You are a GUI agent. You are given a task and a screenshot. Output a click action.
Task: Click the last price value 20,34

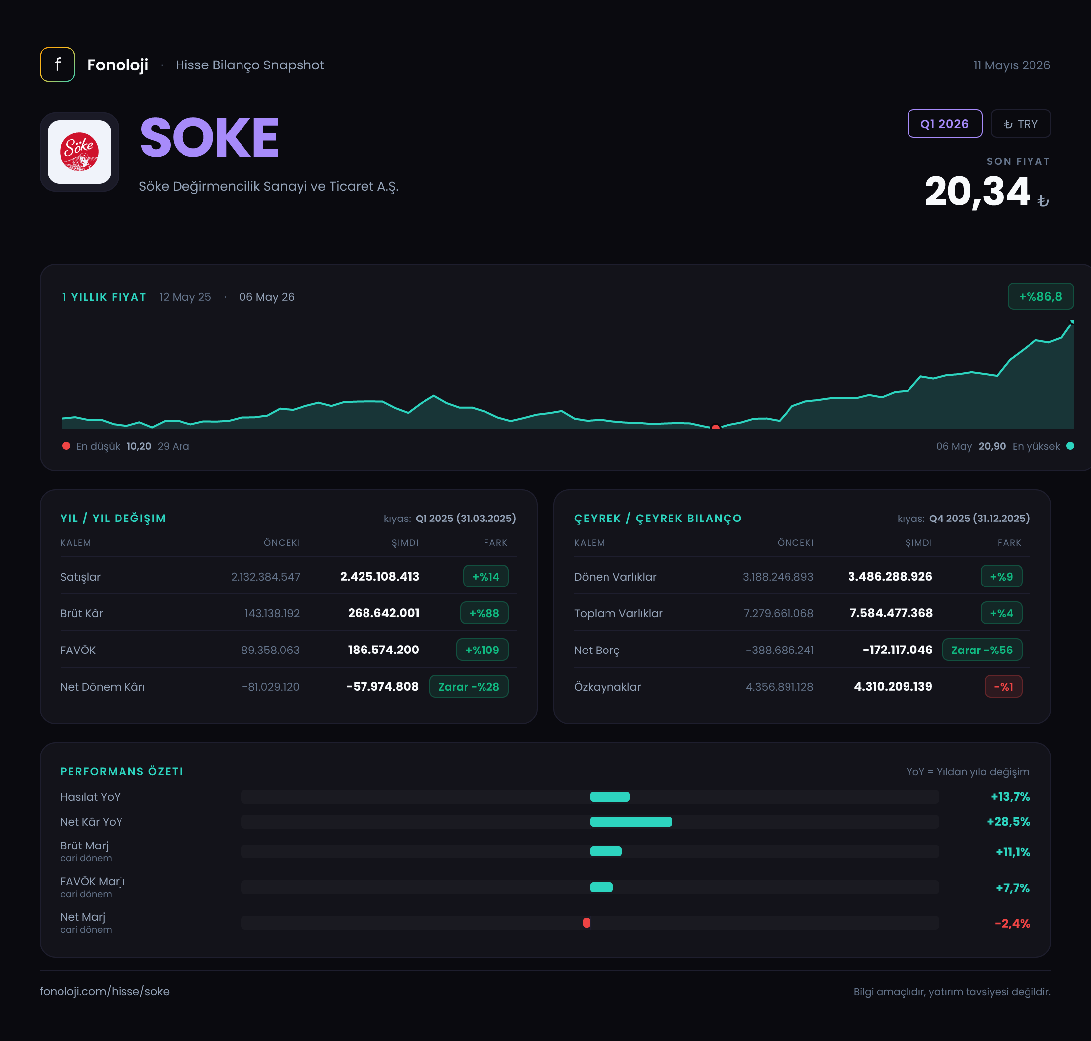pos(977,192)
